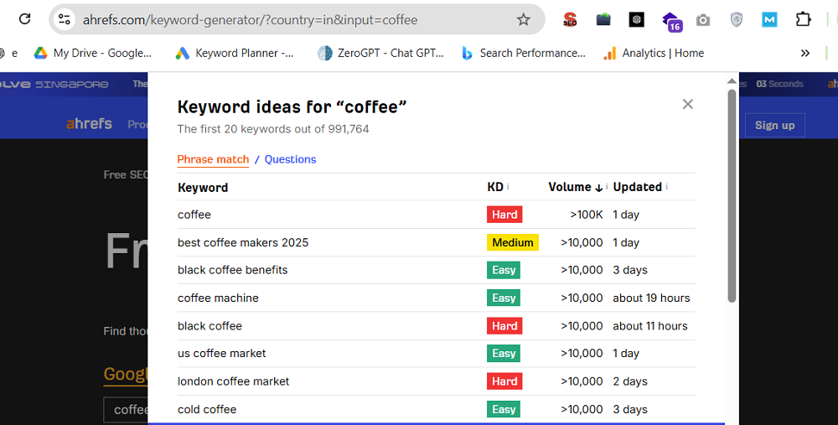Open ZeroGPT - Chat GPT bookmark

(380, 53)
